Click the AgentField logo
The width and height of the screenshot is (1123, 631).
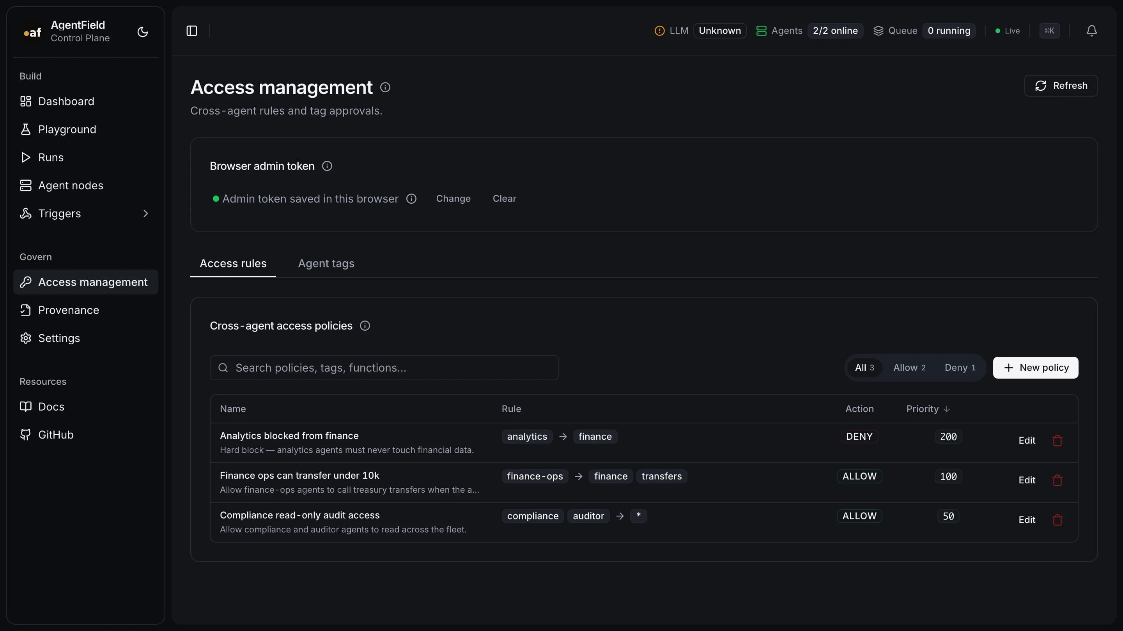32,32
